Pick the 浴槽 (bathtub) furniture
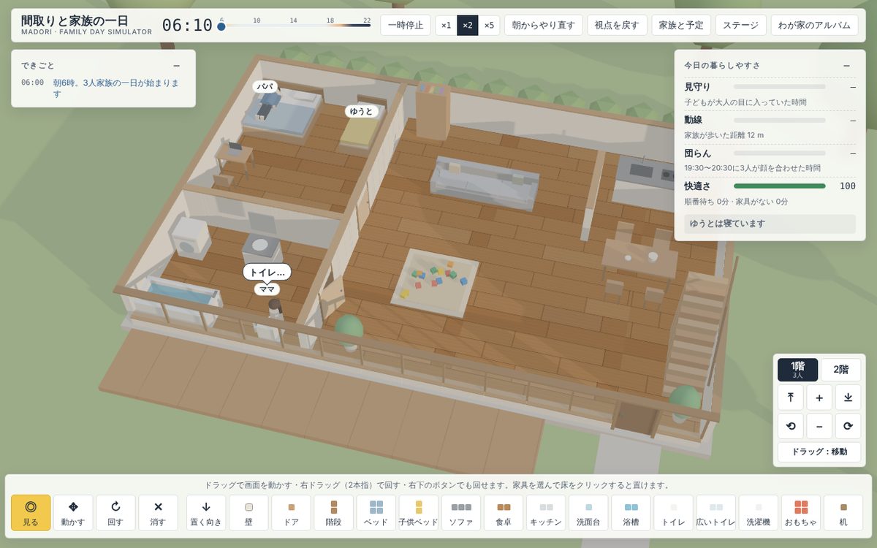 tap(631, 512)
